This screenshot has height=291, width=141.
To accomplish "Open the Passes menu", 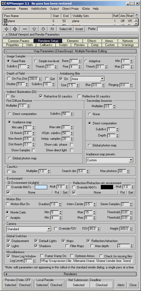I will click(23, 9).
